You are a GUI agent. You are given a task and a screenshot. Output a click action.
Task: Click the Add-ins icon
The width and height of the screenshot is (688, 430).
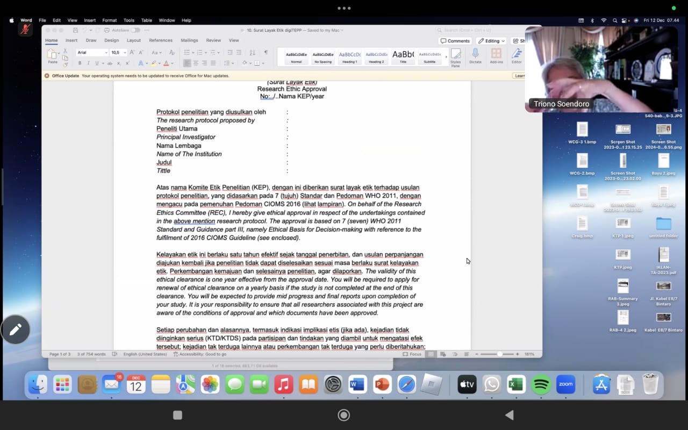coord(496,55)
